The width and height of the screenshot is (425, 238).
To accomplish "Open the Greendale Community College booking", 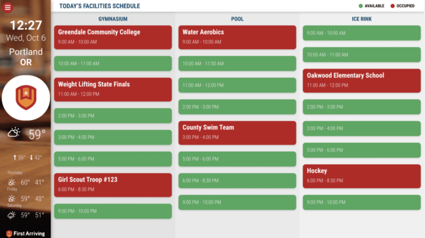I will click(113, 37).
